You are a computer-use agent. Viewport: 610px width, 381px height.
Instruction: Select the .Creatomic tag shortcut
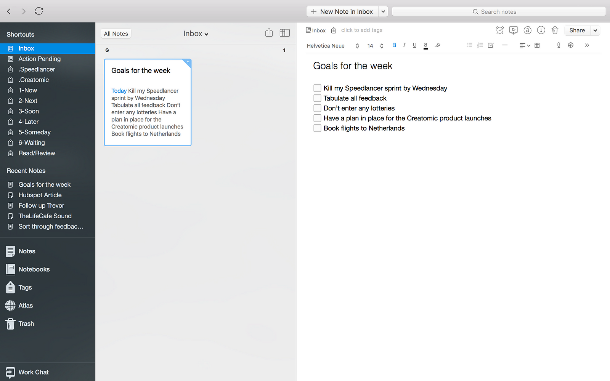[48, 80]
